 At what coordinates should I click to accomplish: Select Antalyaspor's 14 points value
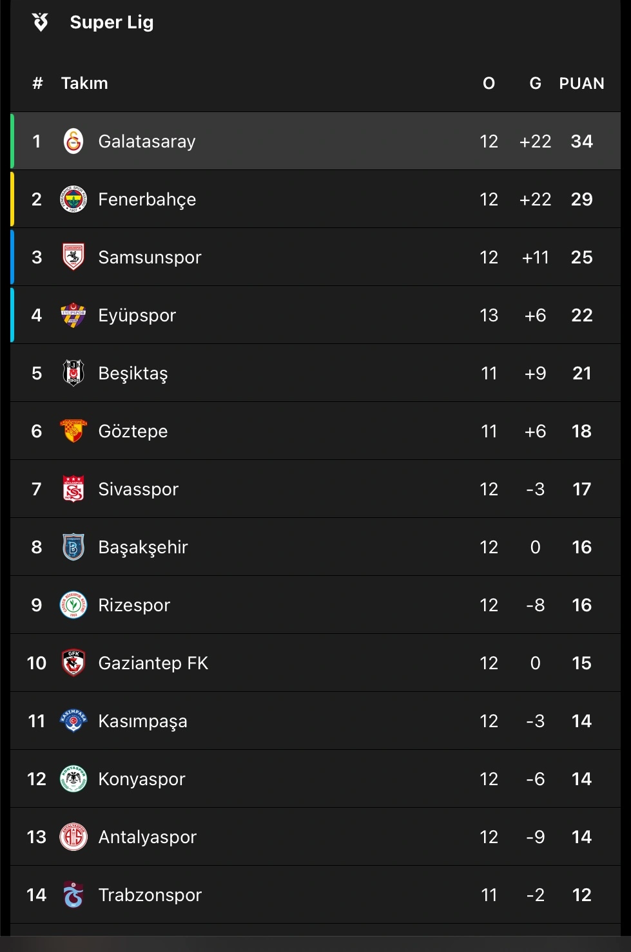click(581, 837)
